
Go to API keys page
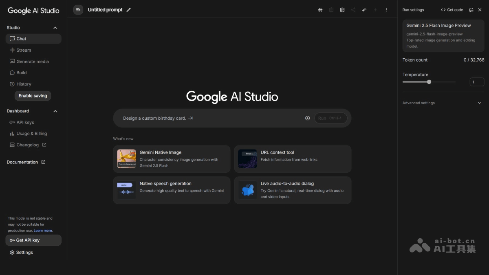point(25,122)
